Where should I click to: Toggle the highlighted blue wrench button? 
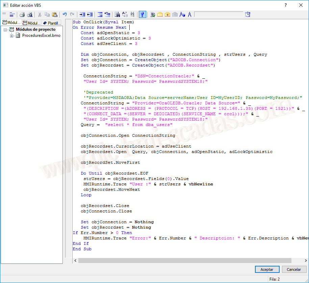tap(143, 15)
